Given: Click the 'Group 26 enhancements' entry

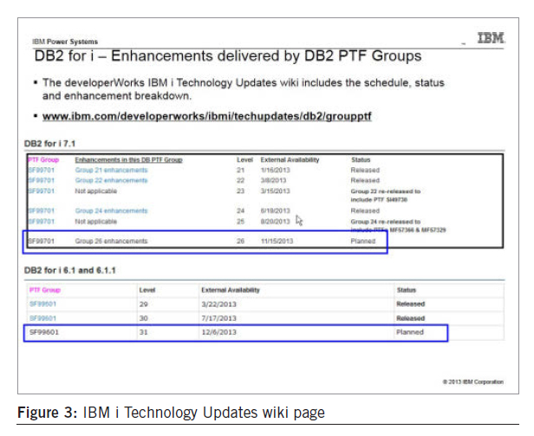Looking at the screenshot, I should tap(111, 241).
